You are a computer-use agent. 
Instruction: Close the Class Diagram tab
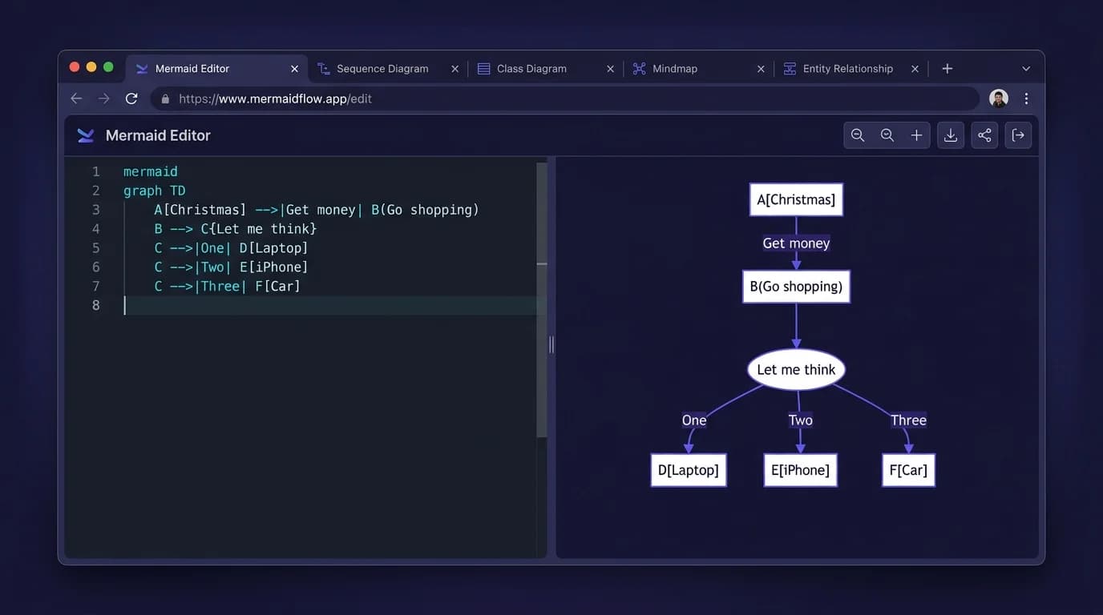(610, 69)
